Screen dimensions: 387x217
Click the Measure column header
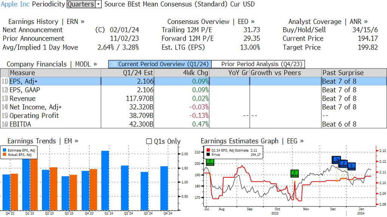coord(55,73)
